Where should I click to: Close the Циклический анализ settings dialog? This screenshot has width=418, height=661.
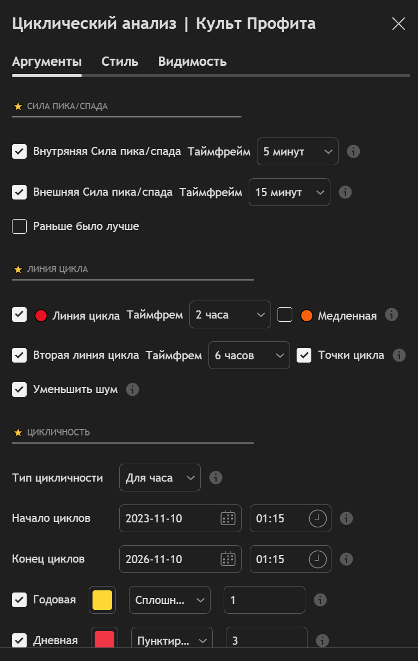[398, 24]
